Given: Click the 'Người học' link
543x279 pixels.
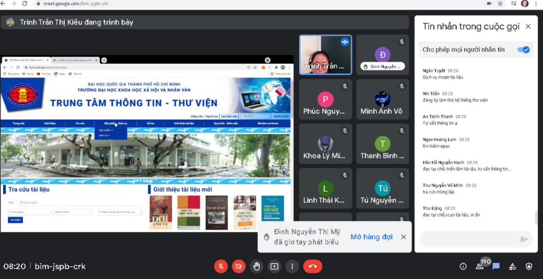Looking at the screenshot, I should [212, 116].
